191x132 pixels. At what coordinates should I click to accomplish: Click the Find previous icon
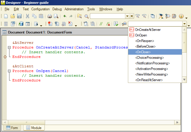coord(144,16)
